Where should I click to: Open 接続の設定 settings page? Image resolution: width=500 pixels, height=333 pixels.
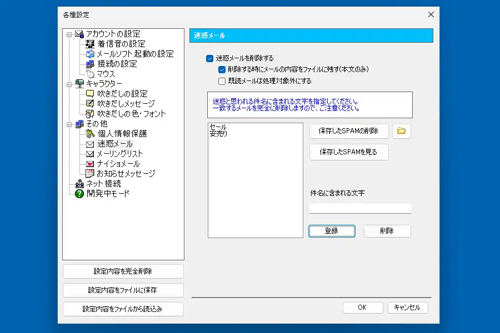117,64
